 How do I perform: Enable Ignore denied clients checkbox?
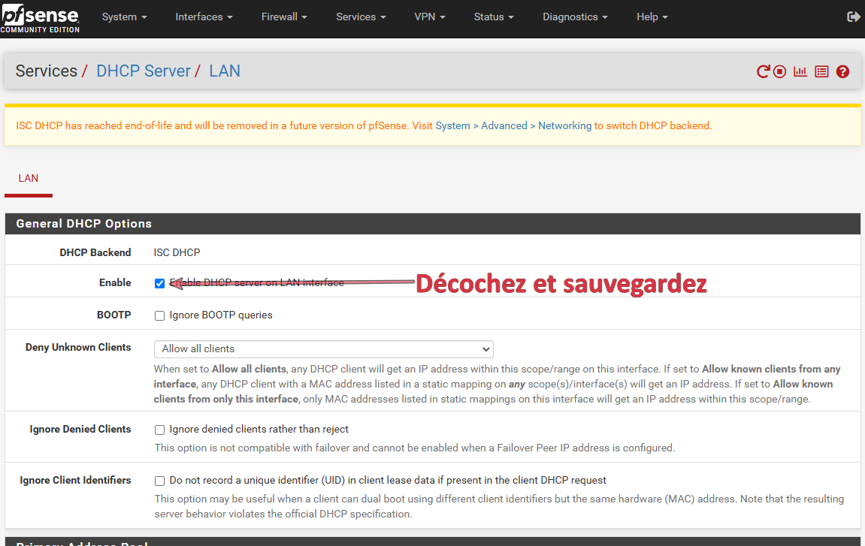point(159,430)
